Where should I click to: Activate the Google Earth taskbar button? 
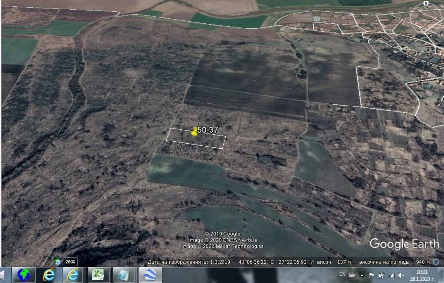click(x=149, y=274)
